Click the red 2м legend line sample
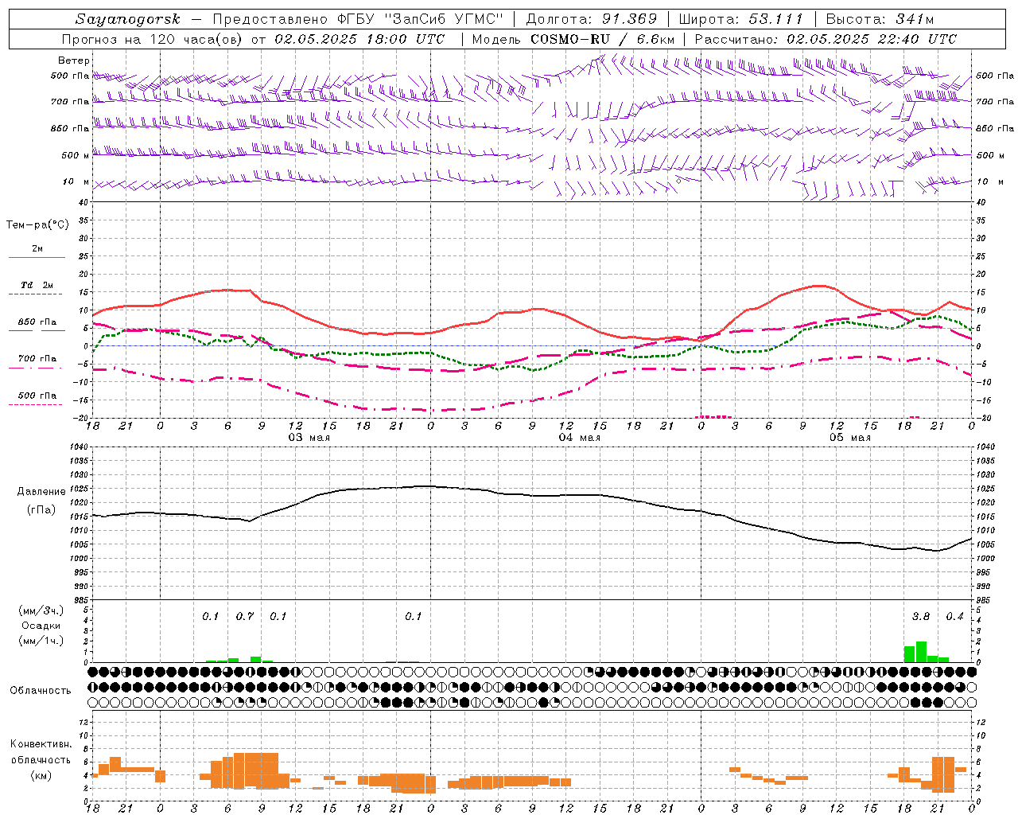 (x=37, y=258)
